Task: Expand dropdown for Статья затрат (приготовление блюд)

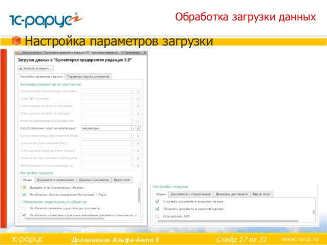Action: tap(134, 143)
